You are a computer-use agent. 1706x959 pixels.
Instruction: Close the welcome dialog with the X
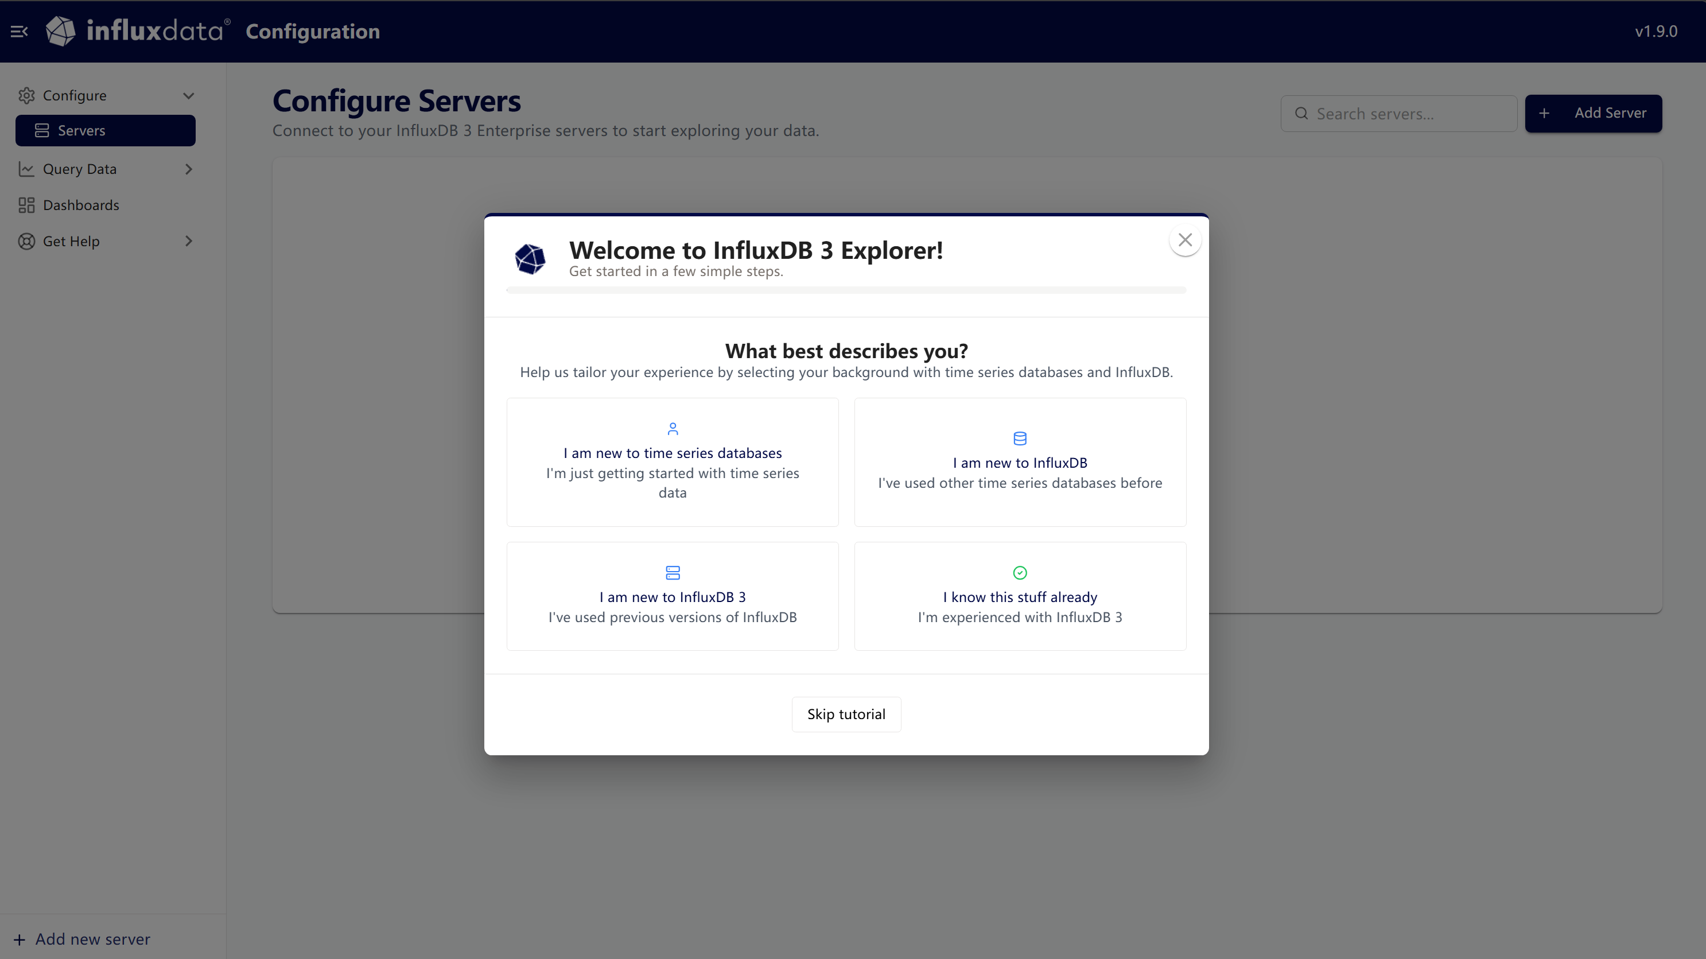pos(1186,240)
